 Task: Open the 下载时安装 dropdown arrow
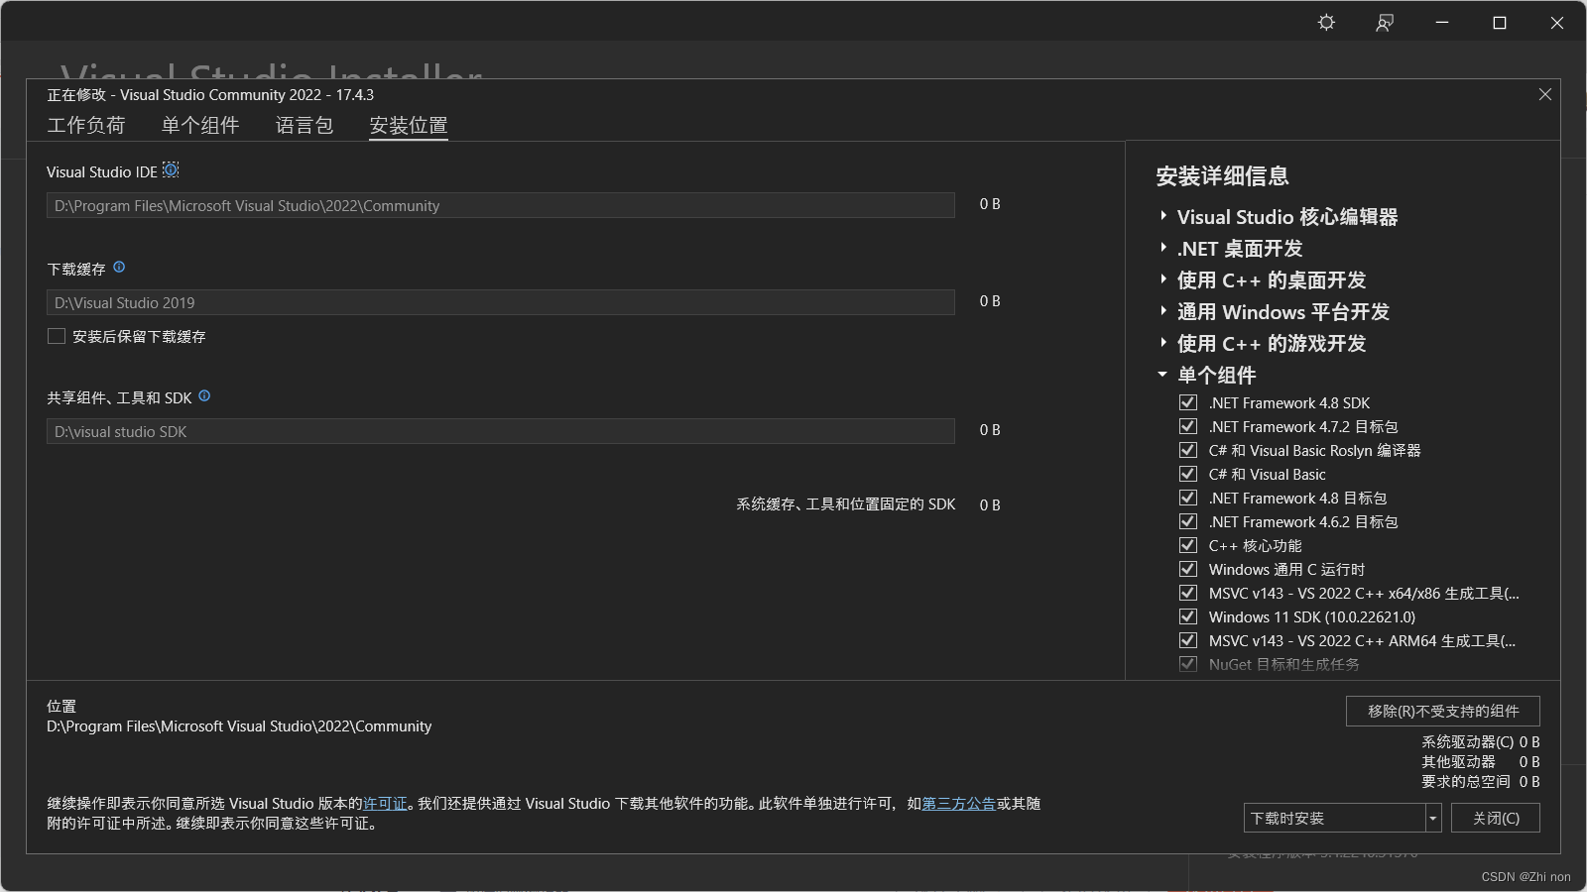click(x=1433, y=818)
